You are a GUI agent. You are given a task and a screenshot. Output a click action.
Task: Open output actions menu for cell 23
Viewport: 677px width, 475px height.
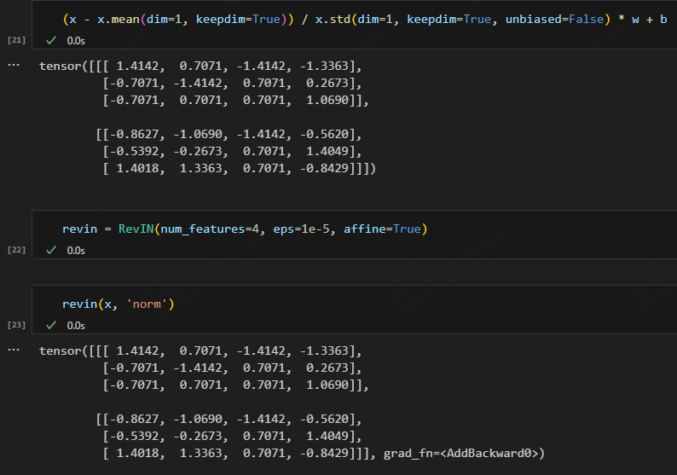(14, 350)
